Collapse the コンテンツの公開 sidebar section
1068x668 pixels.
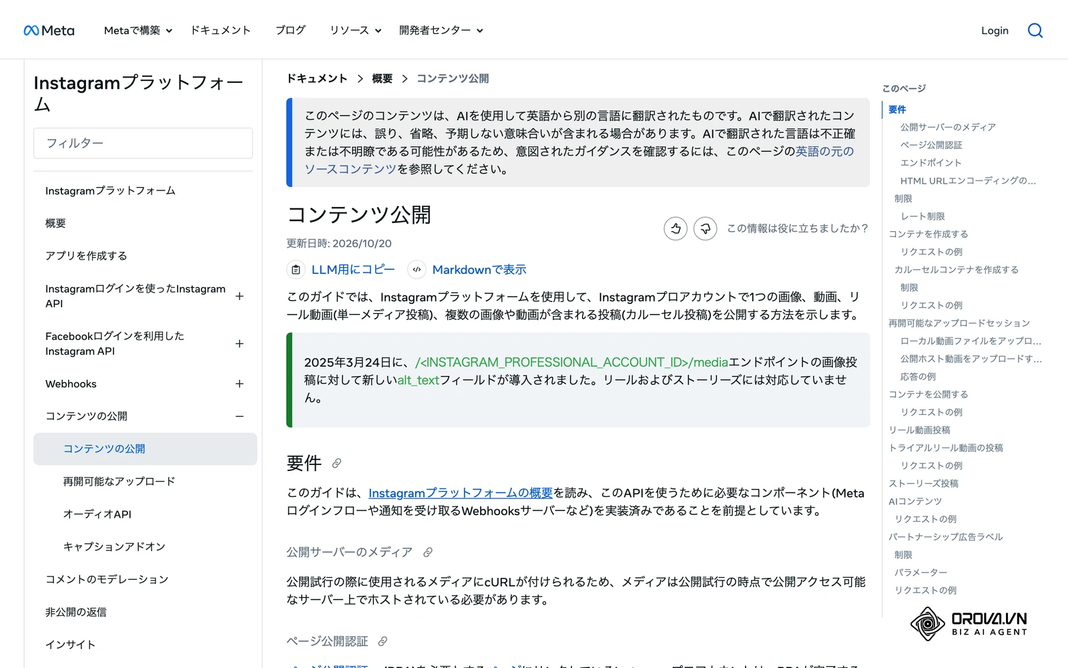[240, 416]
